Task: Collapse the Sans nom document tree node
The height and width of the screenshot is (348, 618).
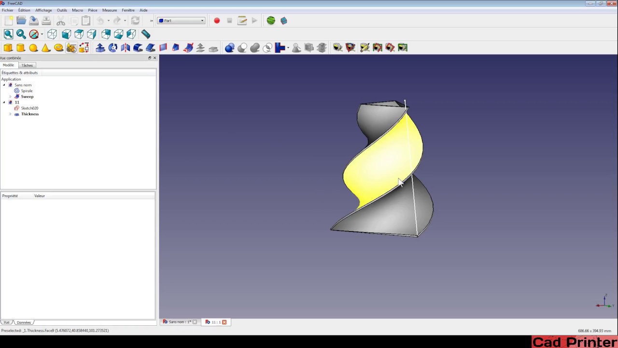Action: 4,85
